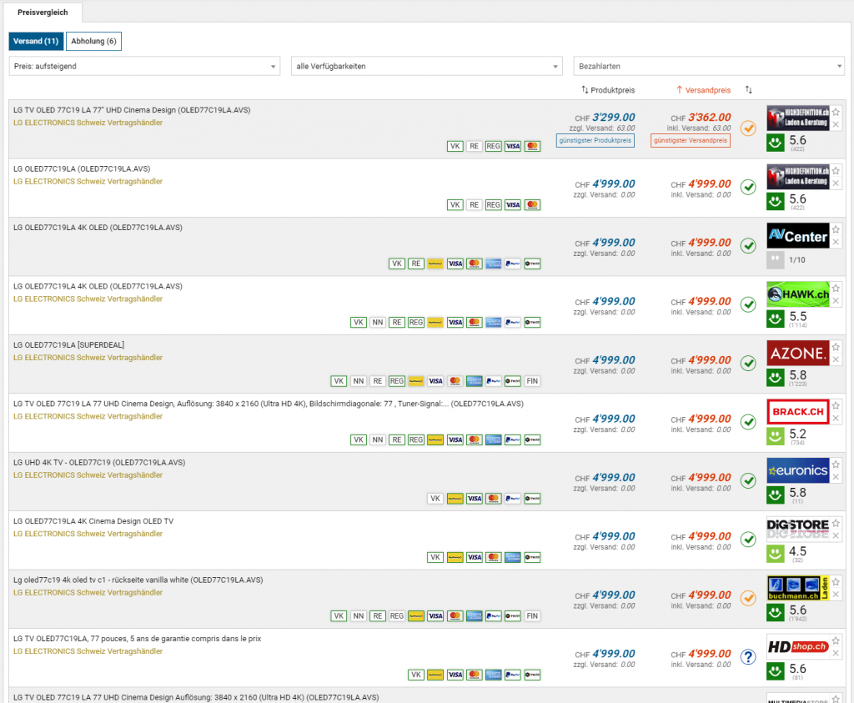Click the euronics shop logo
The height and width of the screenshot is (703, 854).
pyautogui.click(x=797, y=470)
